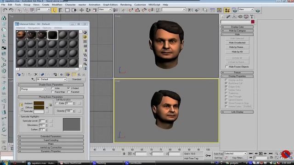This screenshot has width=294, height=165.
Task: Click the Ambient color swatch
Action: pyautogui.click(x=39, y=103)
